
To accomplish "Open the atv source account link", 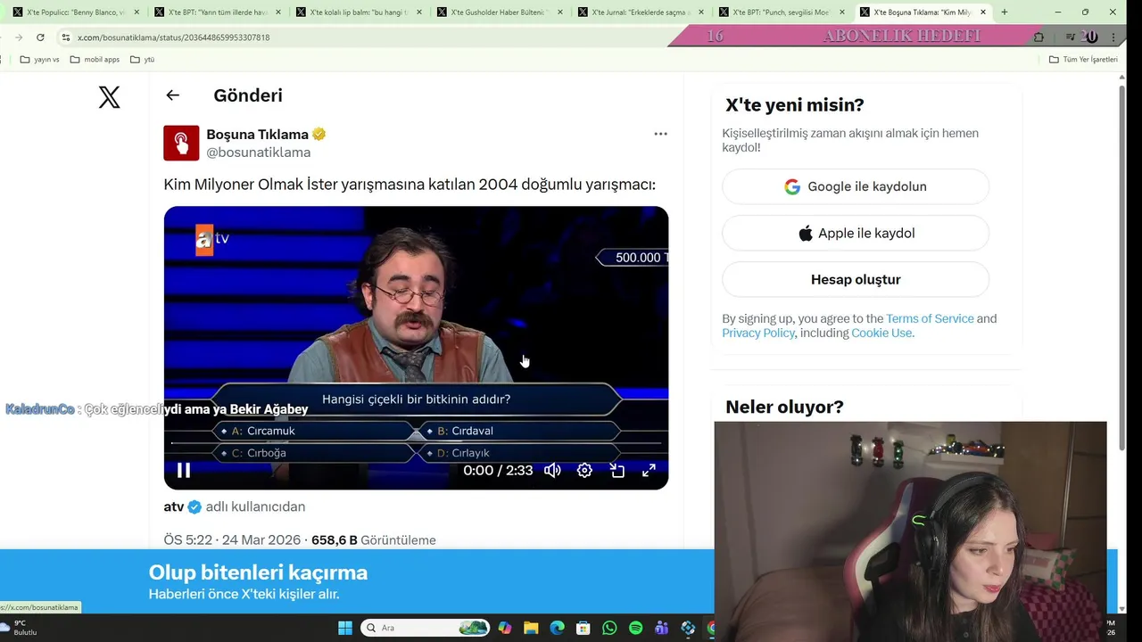I will pos(174,506).
